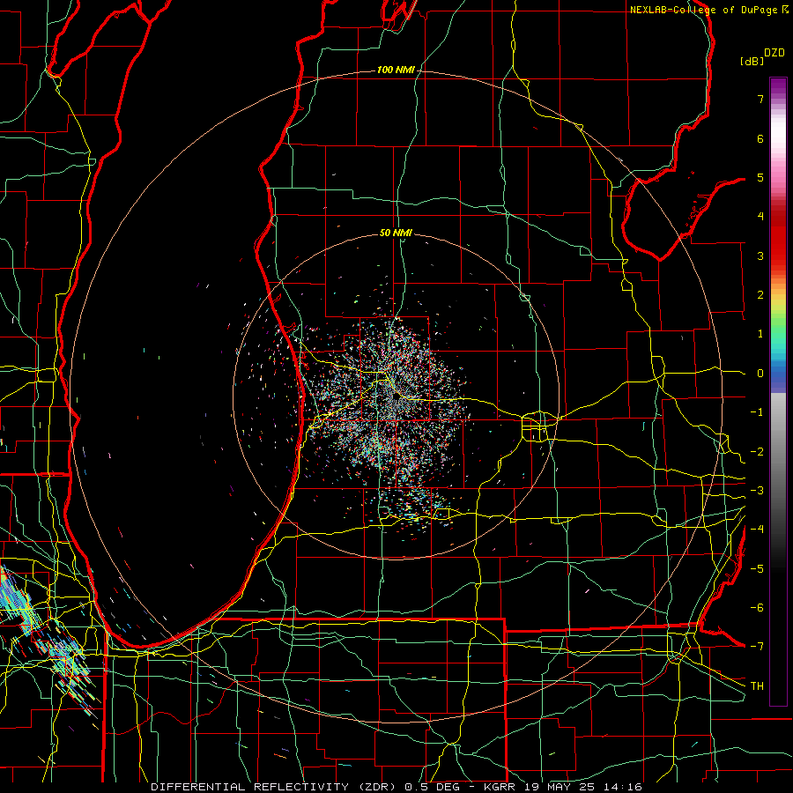This screenshot has height=793, width=793.
Task: Click the [dB] unit label
Action: pyautogui.click(x=752, y=61)
